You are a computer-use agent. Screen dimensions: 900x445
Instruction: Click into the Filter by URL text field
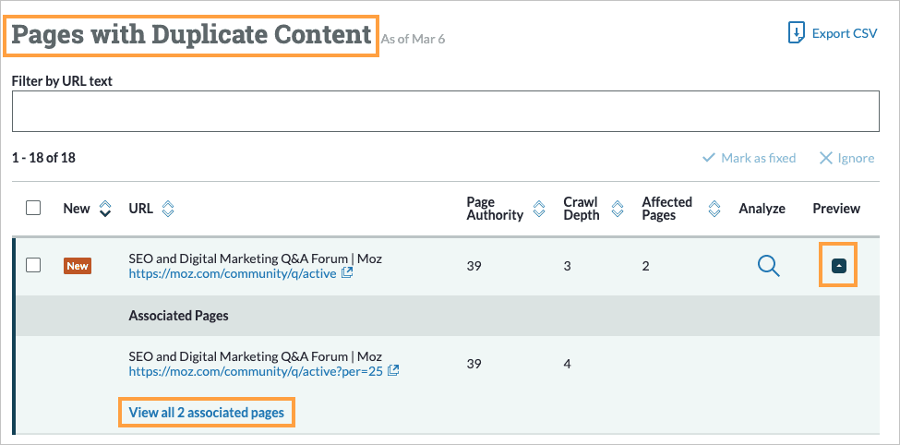coord(445,112)
